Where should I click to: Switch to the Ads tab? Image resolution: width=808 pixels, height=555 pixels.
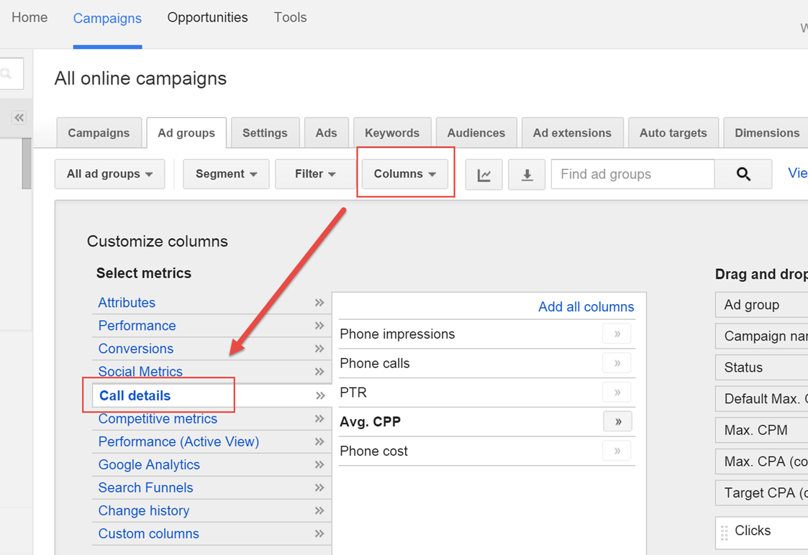coord(326,133)
